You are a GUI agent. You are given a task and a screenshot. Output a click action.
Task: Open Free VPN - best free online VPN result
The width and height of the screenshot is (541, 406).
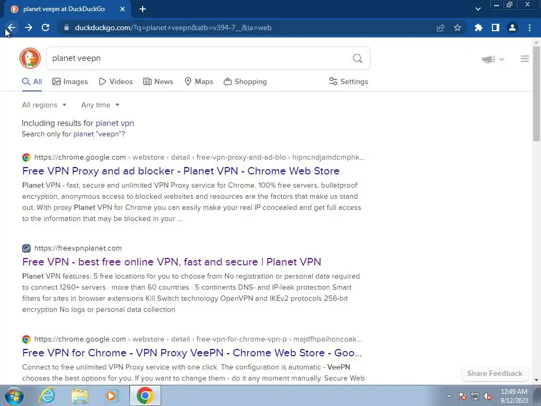172,262
